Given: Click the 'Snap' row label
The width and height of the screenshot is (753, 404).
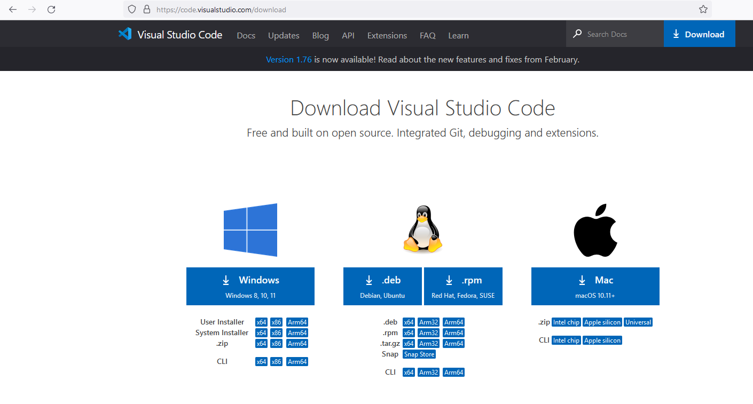Looking at the screenshot, I should click(x=390, y=354).
